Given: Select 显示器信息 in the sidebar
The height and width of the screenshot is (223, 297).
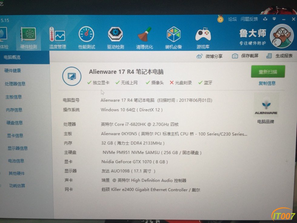Looking at the screenshot, I should click(18, 148).
